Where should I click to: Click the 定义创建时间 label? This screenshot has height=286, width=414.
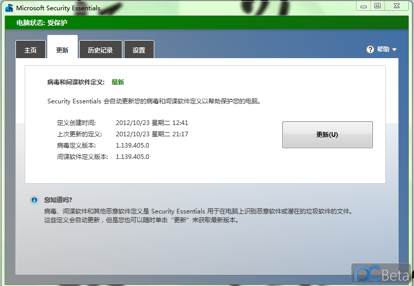pyautogui.click(x=76, y=123)
